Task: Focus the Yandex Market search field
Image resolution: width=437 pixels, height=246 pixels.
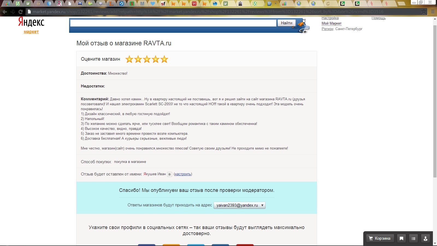Action: (173, 23)
